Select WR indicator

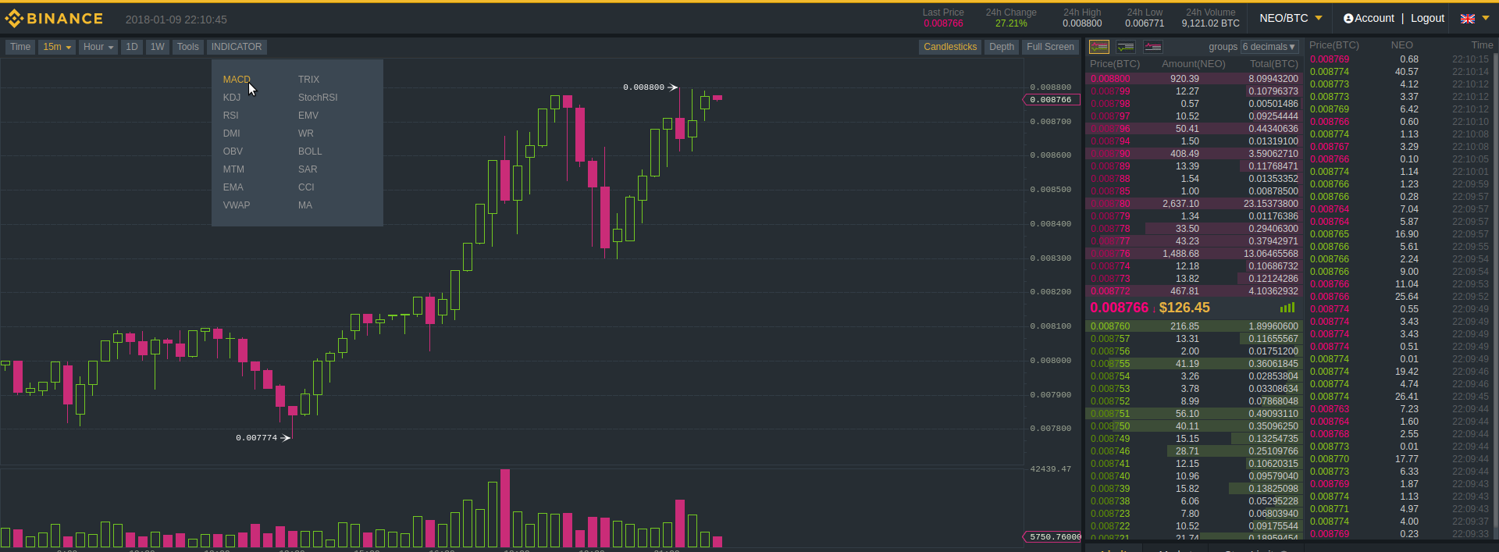click(306, 134)
